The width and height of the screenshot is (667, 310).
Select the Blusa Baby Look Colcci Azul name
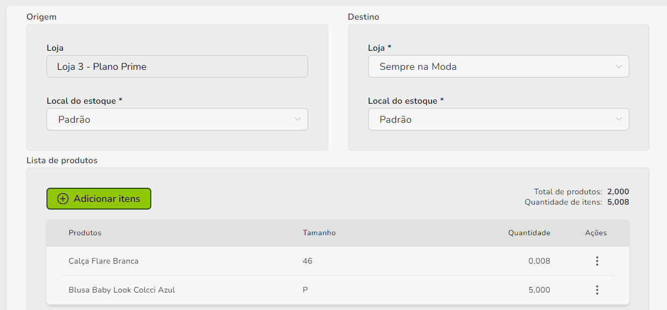pos(122,290)
